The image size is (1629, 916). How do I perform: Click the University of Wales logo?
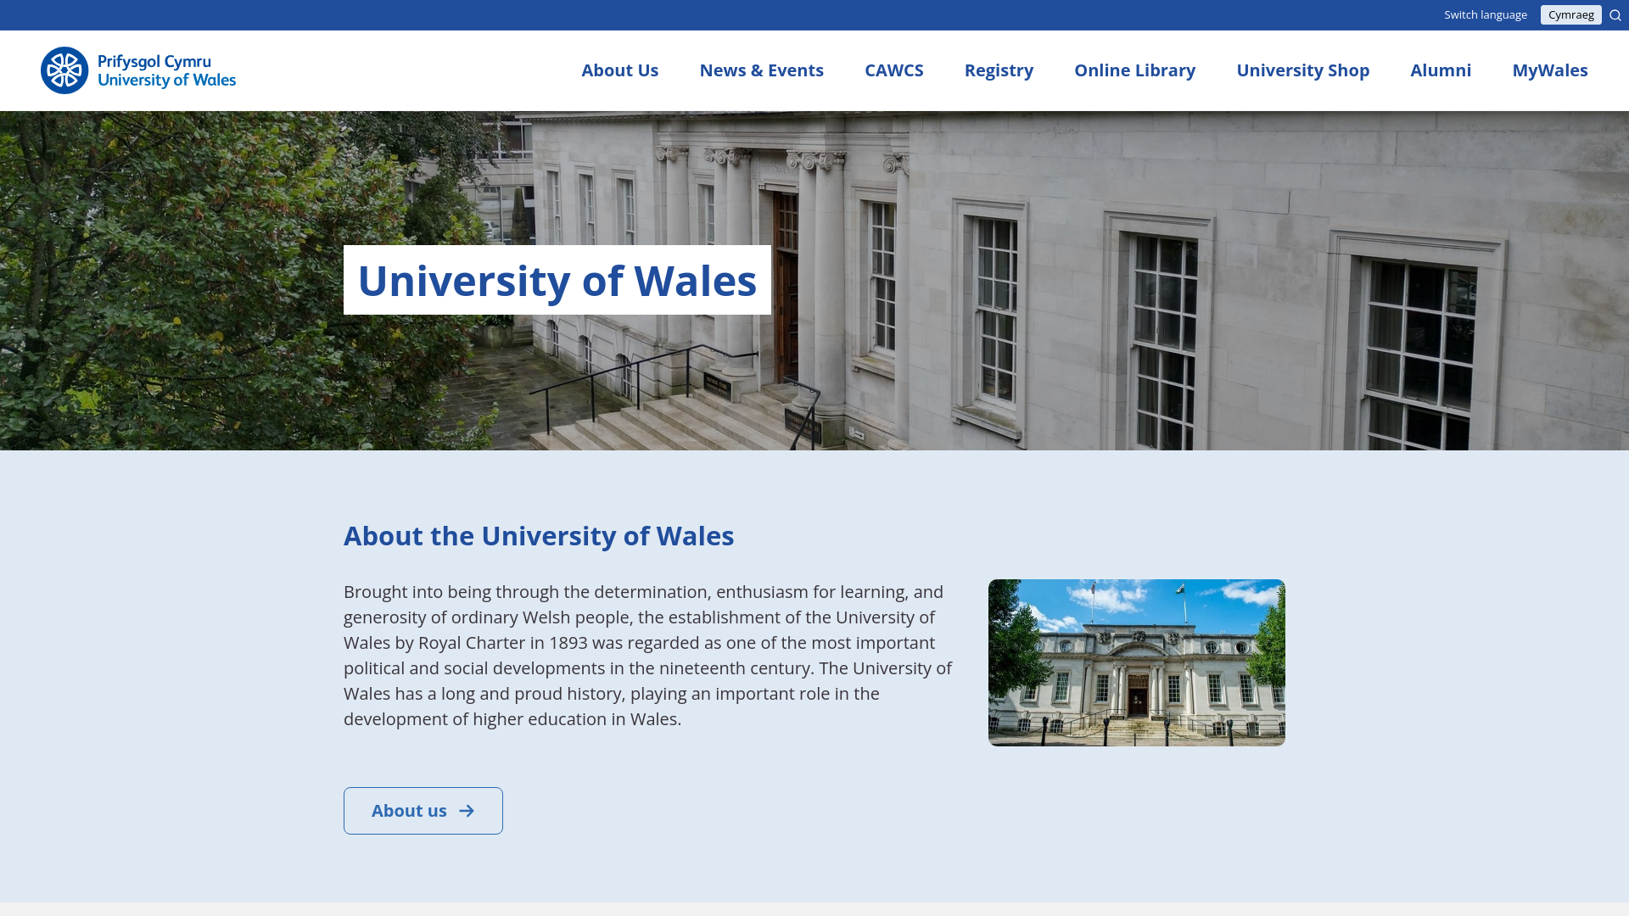pos(138,70)
